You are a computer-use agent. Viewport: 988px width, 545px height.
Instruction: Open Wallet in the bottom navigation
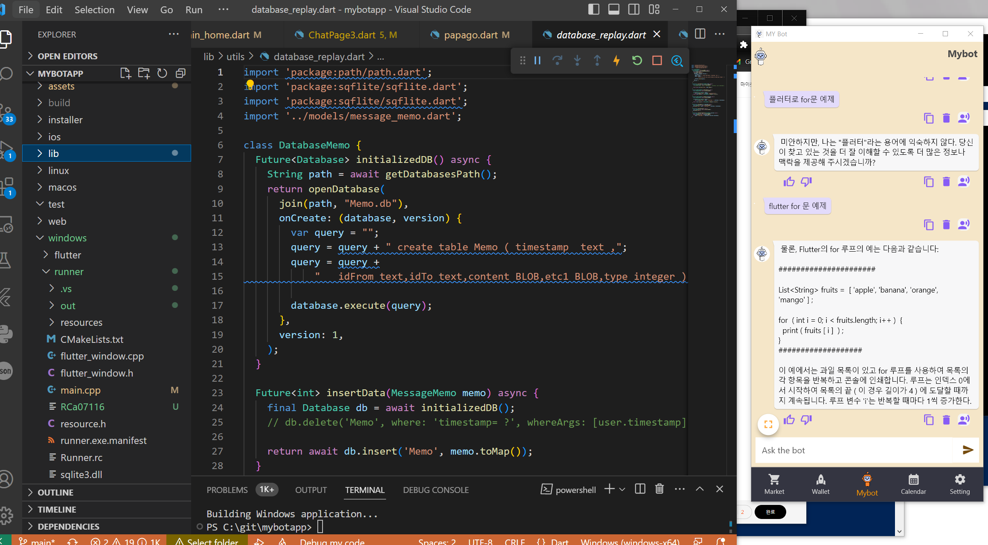(x=820, y=484)
